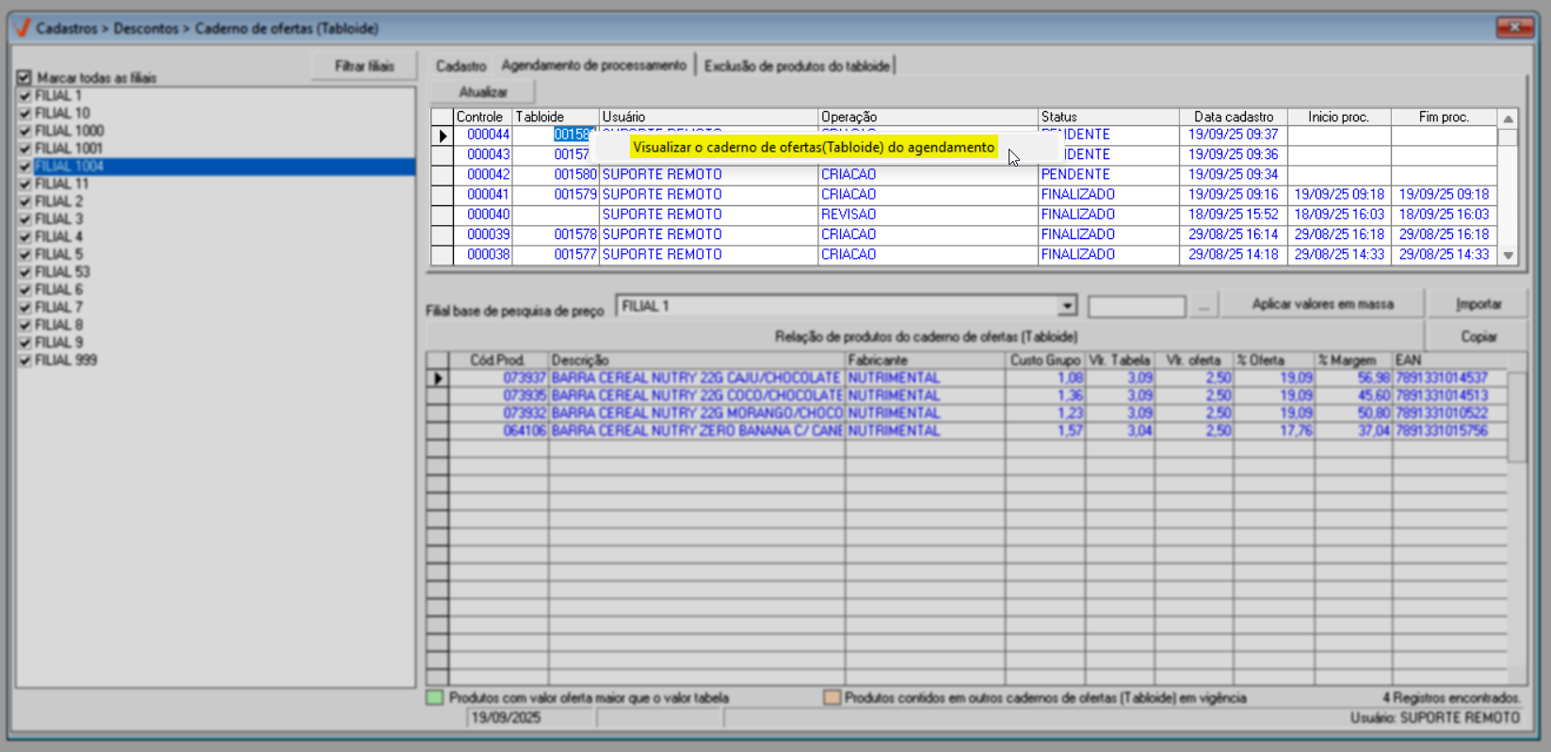Uncheck the FILIAL 1004 checkbox
Image resolution: width=1551 pixels, height=752 pixels.
click(24, 167)
